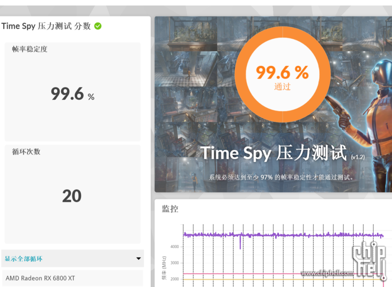Click the green pass checkmark icon

[x=98, y=26]
